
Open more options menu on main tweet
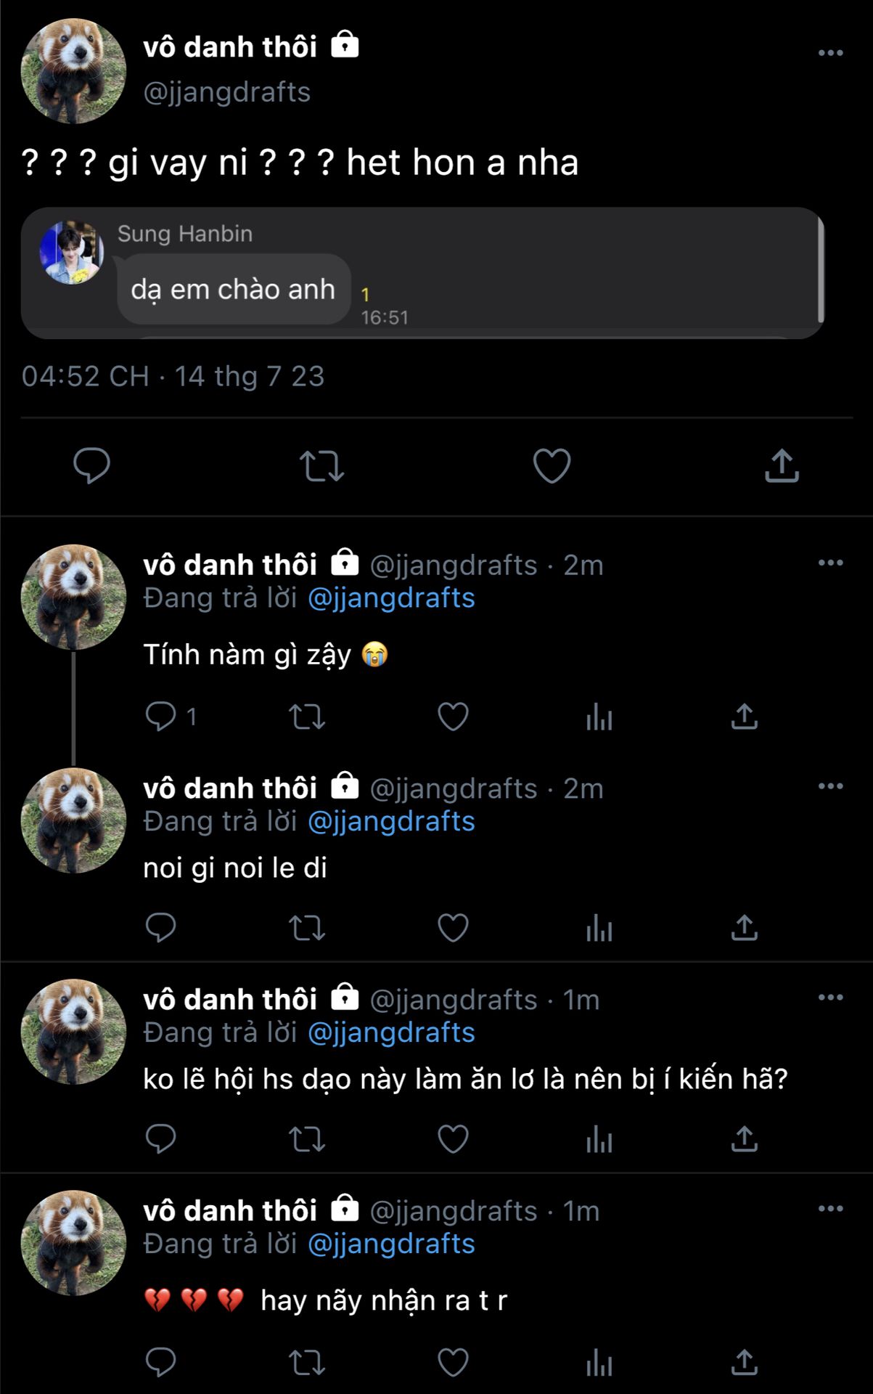[830, 53]
